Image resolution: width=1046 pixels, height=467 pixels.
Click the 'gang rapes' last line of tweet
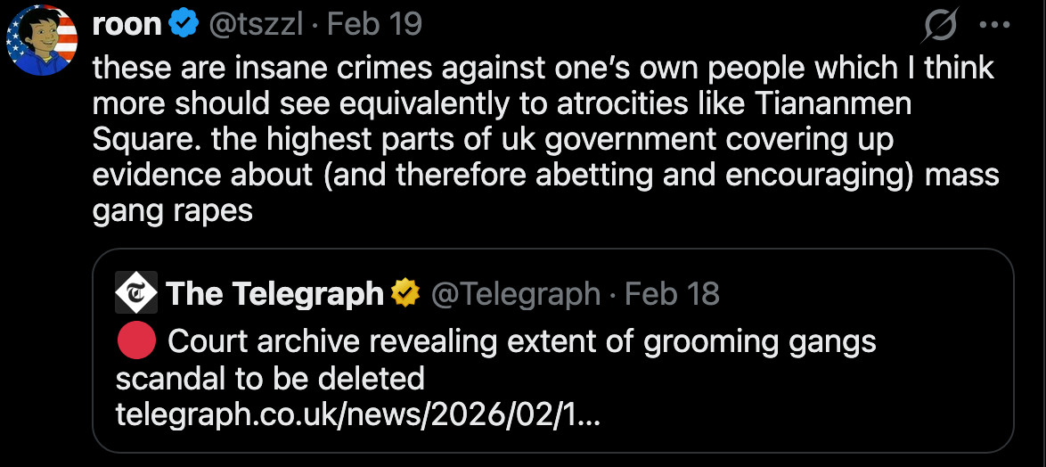(x=173, y=210)
